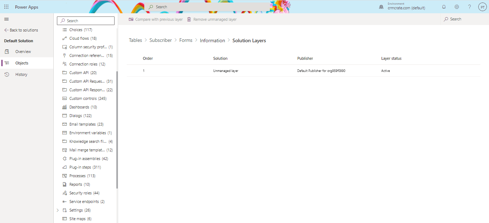This screenshot has height=223, width=489.
Task: Open the app launcher waffle menu
Action: [6, 6]
